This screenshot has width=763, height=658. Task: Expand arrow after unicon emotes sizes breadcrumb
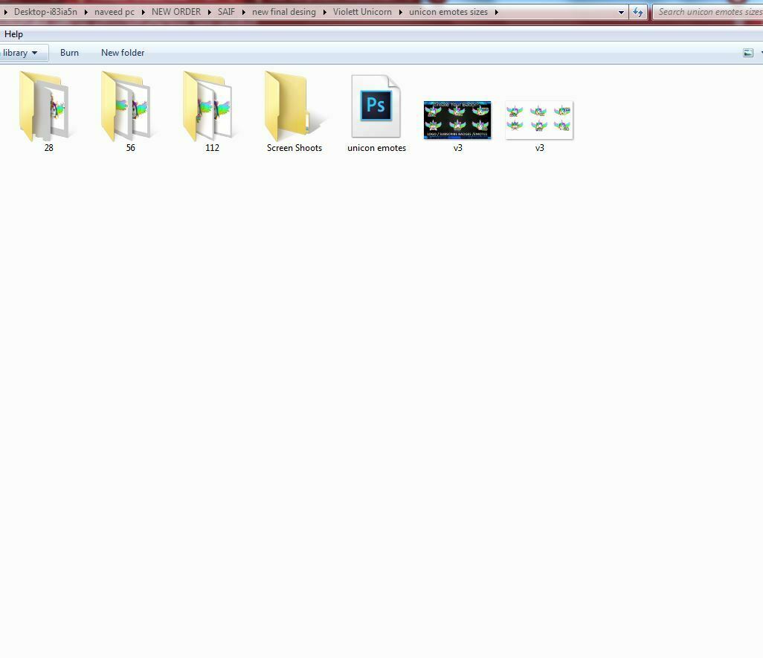(x=496, y=12)
